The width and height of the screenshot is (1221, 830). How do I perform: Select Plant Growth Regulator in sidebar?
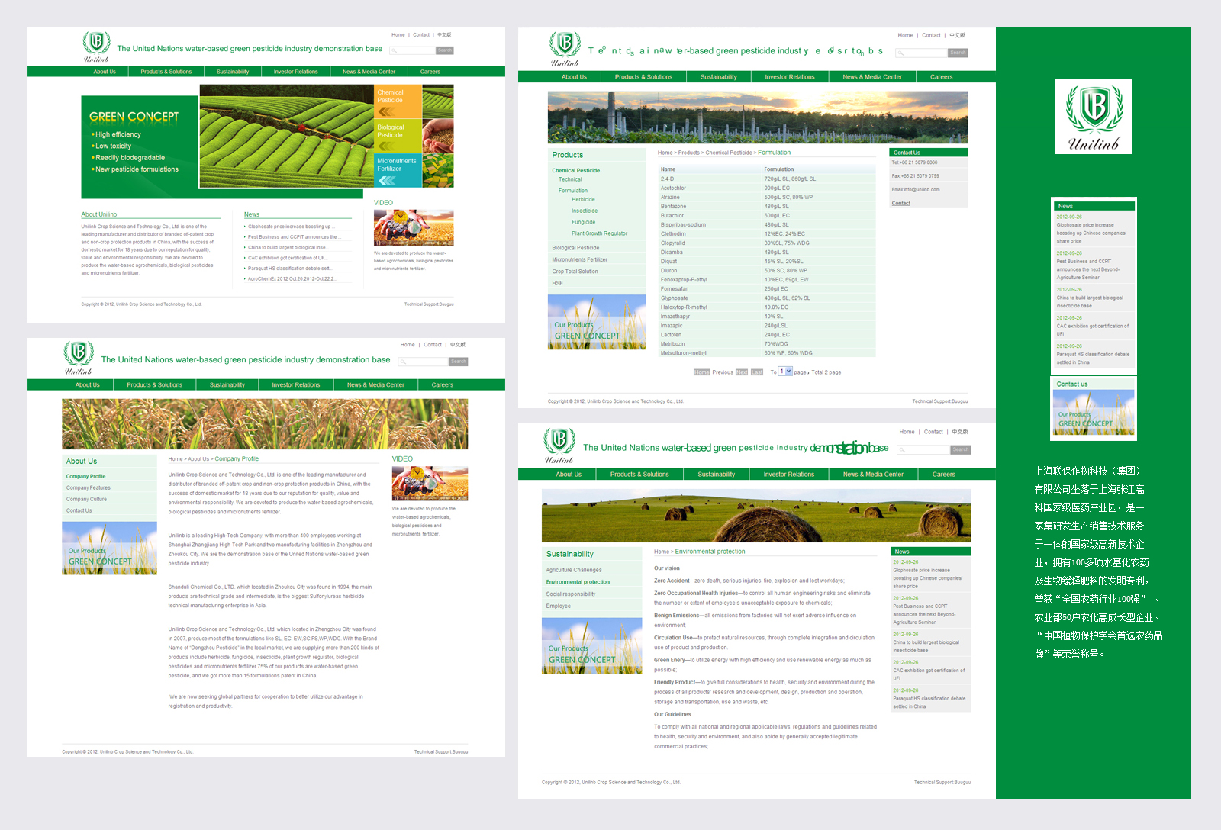click(x=599, y=233)
